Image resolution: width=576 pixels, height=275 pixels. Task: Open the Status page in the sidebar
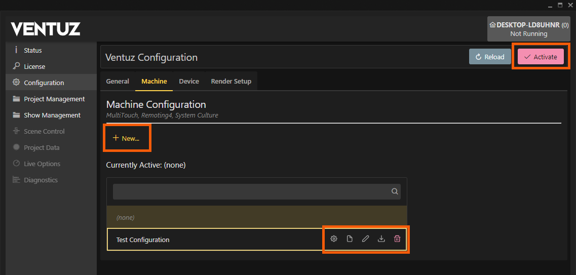tap(33, 50)
